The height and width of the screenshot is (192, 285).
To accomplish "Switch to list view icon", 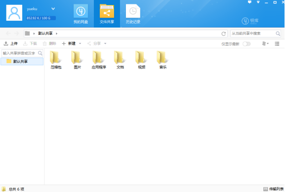I will click(x=277, y=44).
